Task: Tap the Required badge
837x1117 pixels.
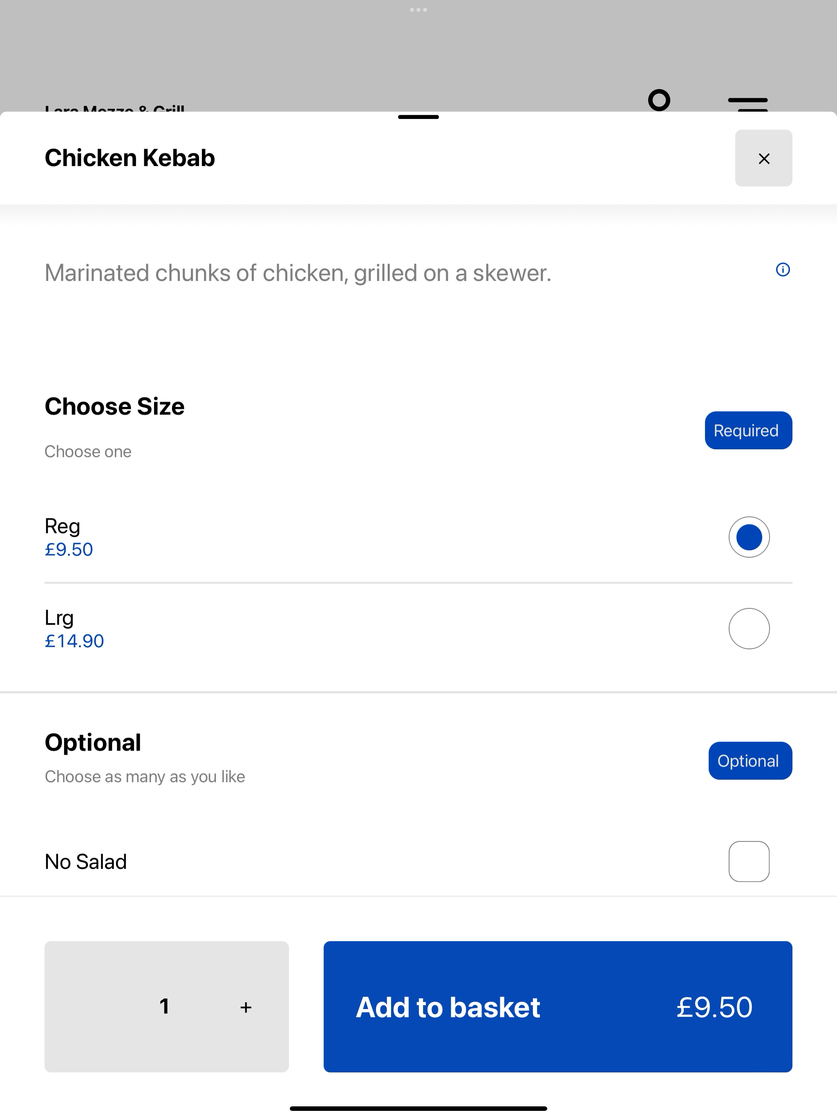Action: [748, 430]
